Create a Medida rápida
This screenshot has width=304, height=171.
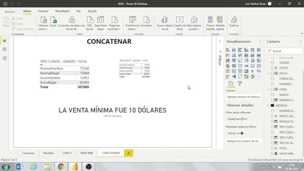coord(220,23)
